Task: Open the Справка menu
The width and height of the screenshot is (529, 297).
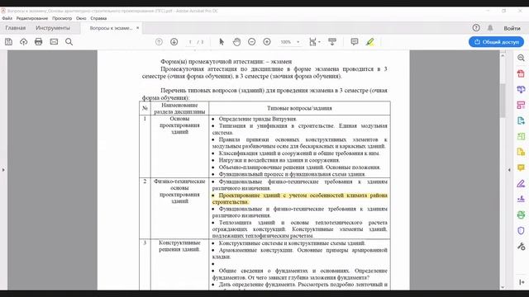Action: [98, 18]
